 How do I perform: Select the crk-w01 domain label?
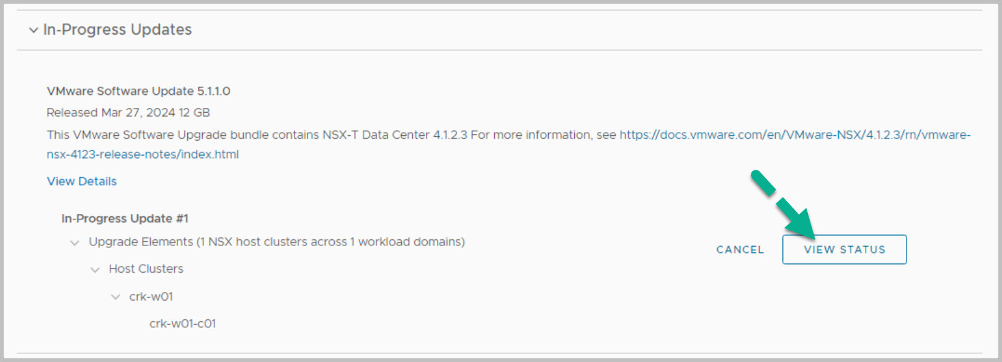(151, 297)
